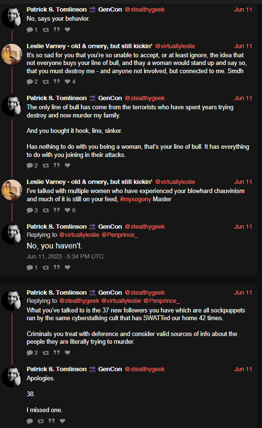Like the 'No, you haven't' tweet
The width and height of the screenshot is (262, 428).
[67, 268]
